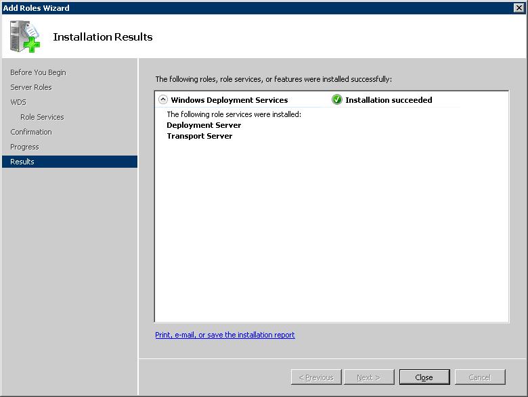Click the green Installation succeeded checkmark icon
The image size is (528, 397).
pyautogui.click(x=336, y=99)
